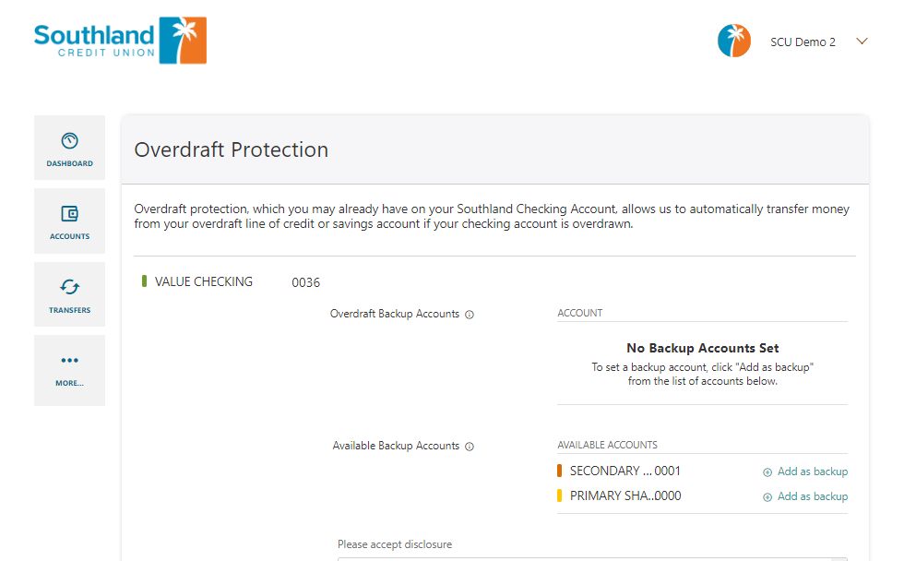Open the More three-dots icon
Image resolution: width=904 pixels, height=561 pixels.
point(69,361)
